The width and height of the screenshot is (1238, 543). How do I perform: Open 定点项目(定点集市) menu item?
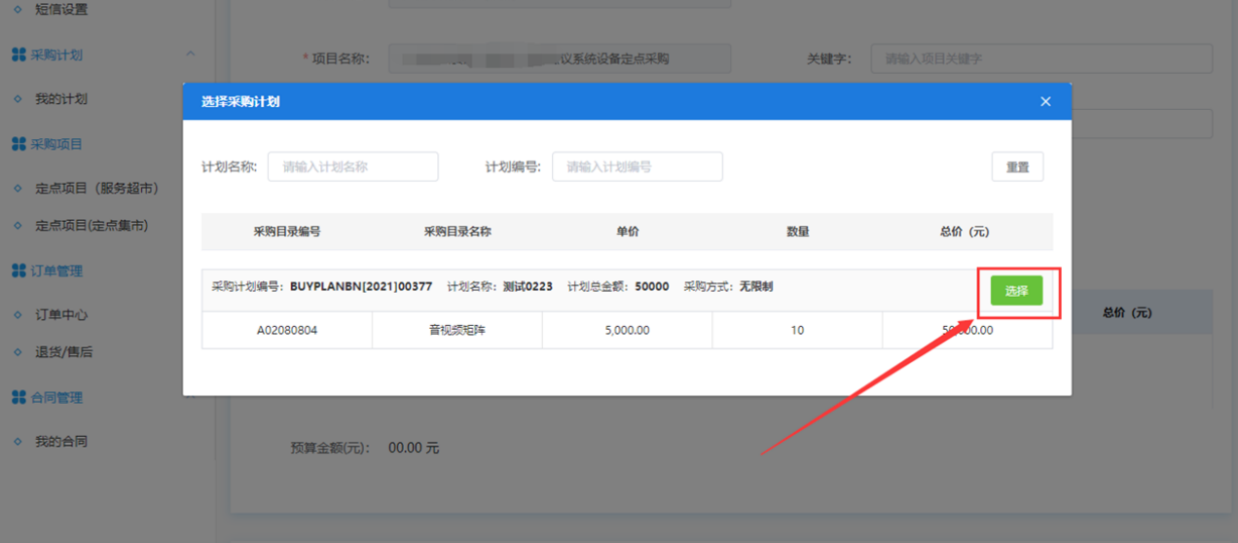[x=91, y=226]
